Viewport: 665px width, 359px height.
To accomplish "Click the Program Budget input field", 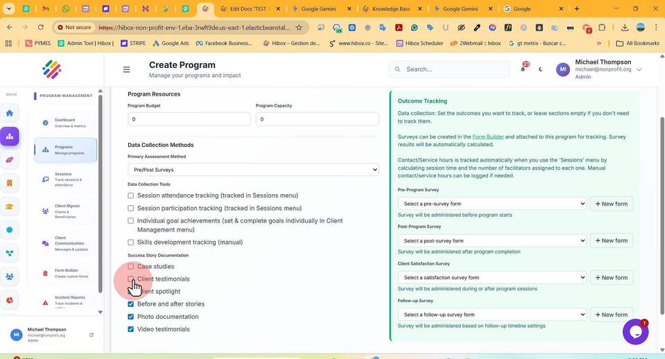I will tap(189, 119).
